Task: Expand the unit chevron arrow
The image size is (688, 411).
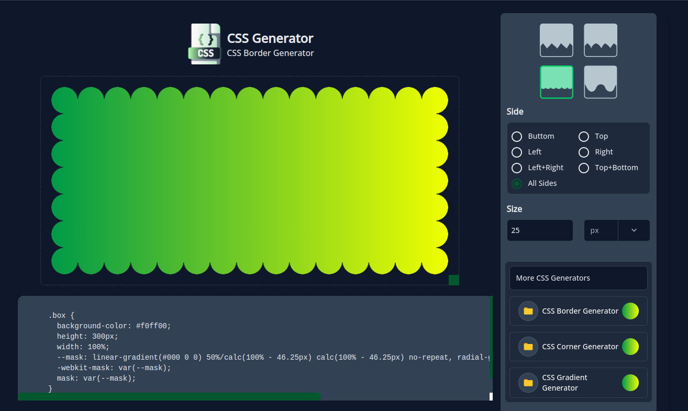Action: tap(634, 230)
